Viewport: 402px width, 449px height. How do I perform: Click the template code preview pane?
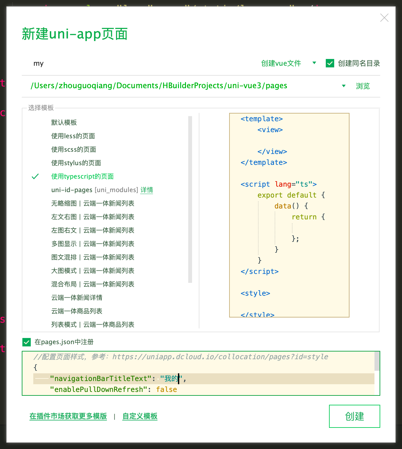coord(289,215)
